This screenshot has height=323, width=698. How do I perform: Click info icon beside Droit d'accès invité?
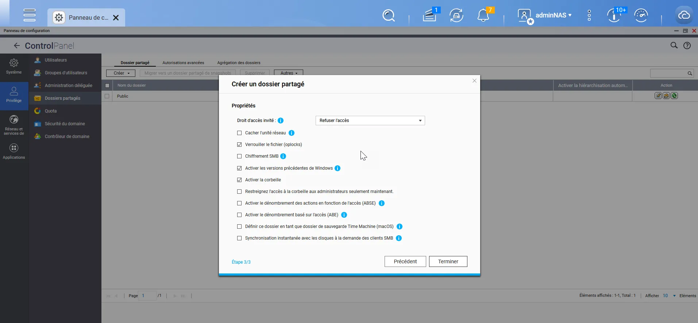[x=281, y=121]
